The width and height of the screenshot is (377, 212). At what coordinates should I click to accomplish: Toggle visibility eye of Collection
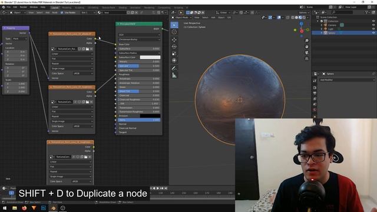tap(373, 21)
